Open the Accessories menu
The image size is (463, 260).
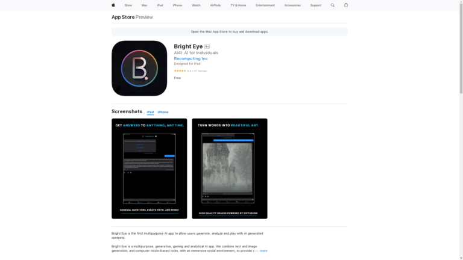[x=292, y=5]
